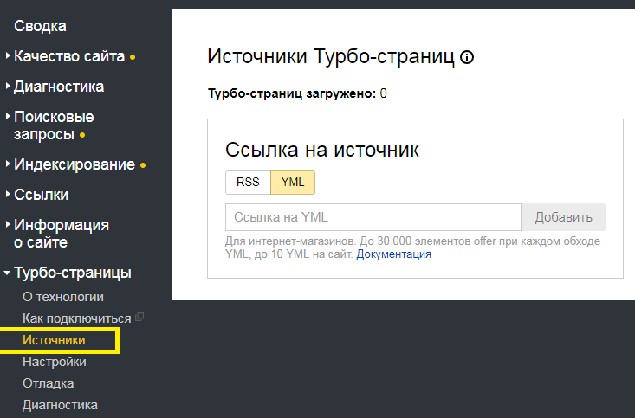Open Диагностика under Турбо-страницы submenu
Image resolution: width=635 pixels, height=418 pixels.
60,405
